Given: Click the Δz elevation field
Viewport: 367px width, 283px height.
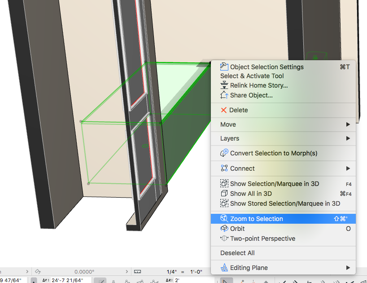Looking at the screenshot, I should click(194, 280).
